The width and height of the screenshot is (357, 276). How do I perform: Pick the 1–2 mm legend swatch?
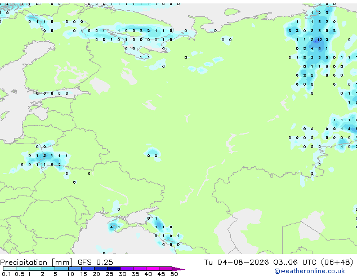pos(35,269)
